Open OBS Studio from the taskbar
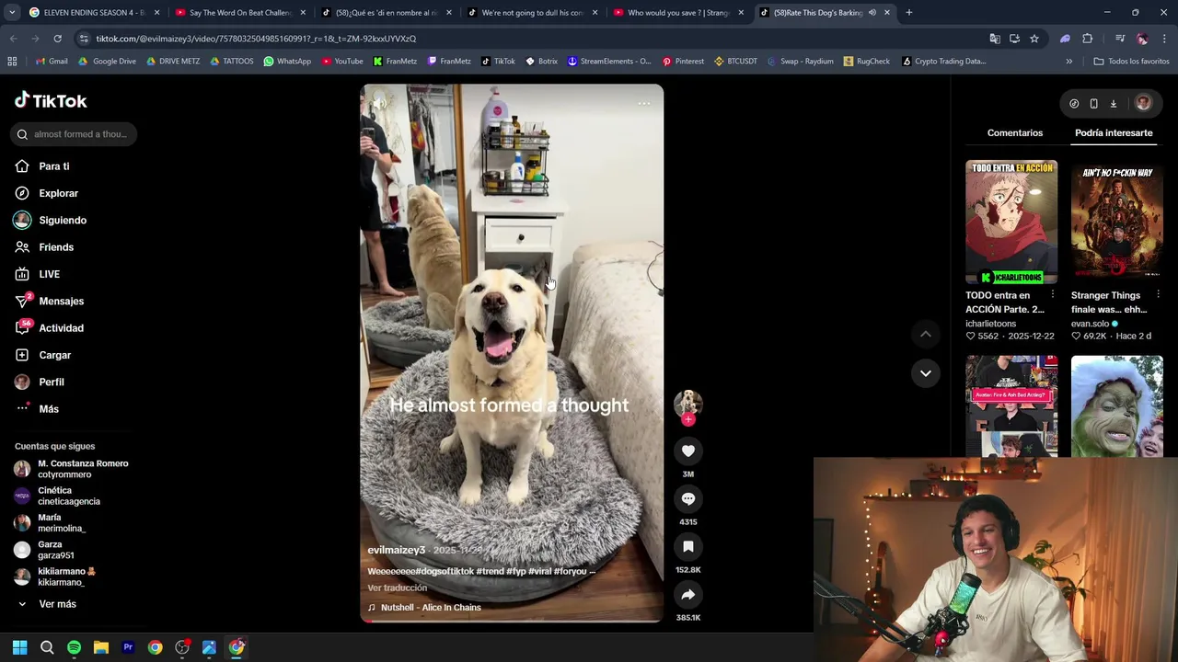Viewport: 1178px width, 662px height. point(182,647)
